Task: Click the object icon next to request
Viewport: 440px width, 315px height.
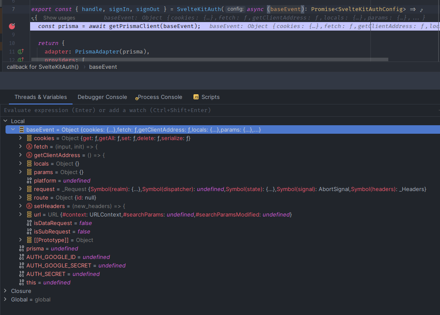Action: tap(29, 189)
